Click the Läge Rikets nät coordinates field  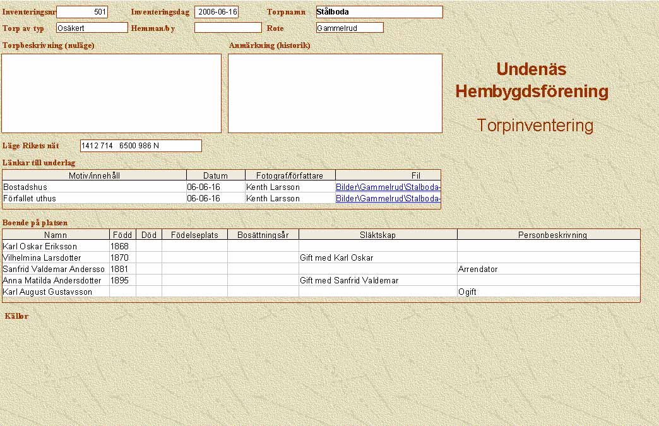point(141,146)
